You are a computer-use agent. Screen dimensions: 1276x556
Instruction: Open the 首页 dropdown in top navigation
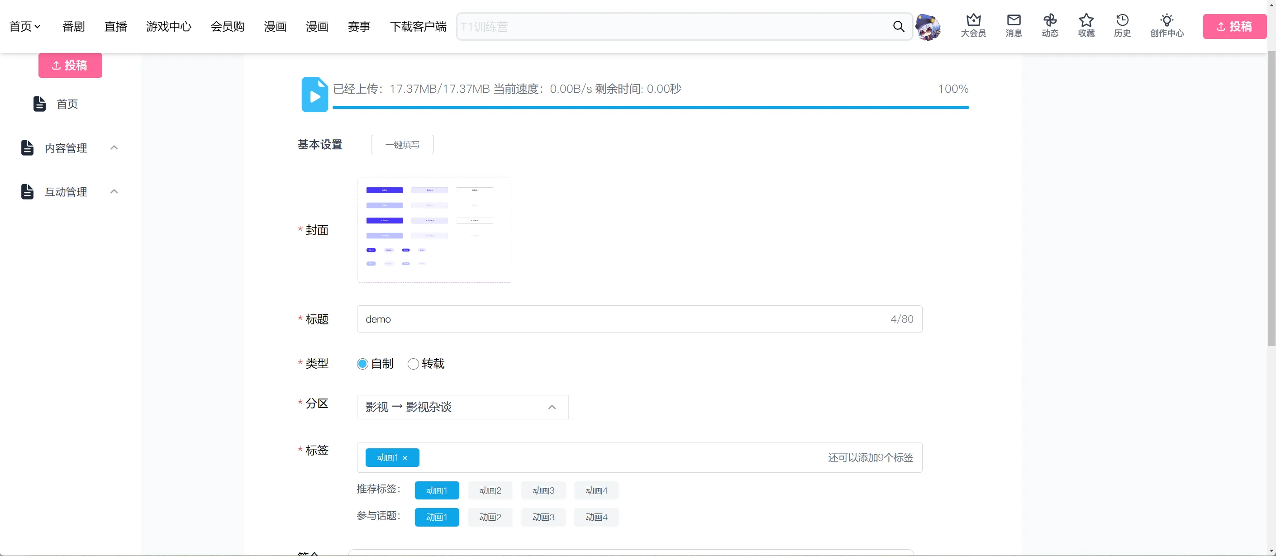[x=25, y=26]
